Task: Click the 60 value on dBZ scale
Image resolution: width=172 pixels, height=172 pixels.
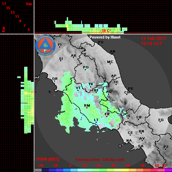Action: (157, 165)
